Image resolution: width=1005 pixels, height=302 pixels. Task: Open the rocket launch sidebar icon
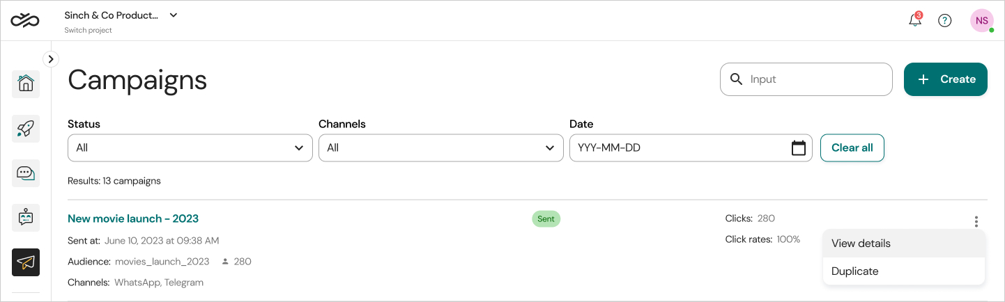26,128
